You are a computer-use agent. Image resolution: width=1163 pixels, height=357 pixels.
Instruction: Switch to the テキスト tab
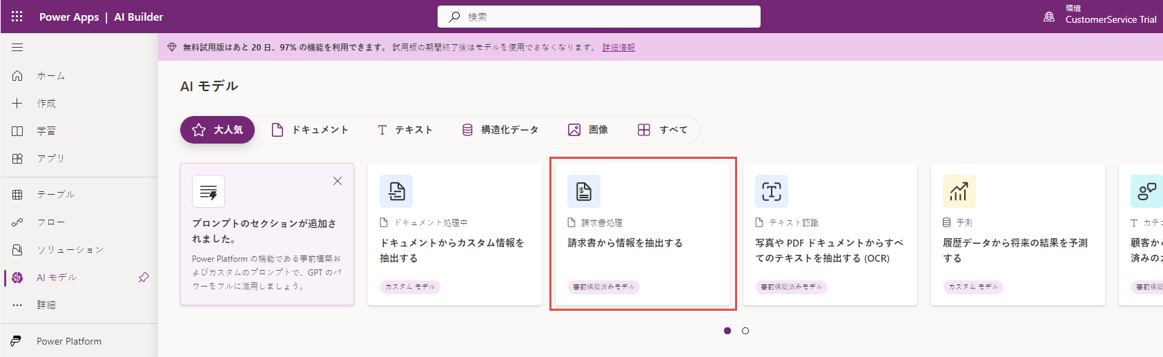(x=405, y=130)
